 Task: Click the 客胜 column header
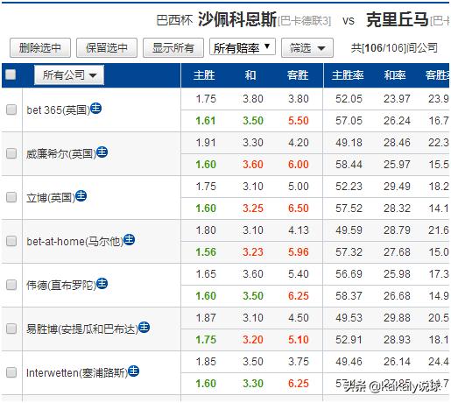(298, 75)
